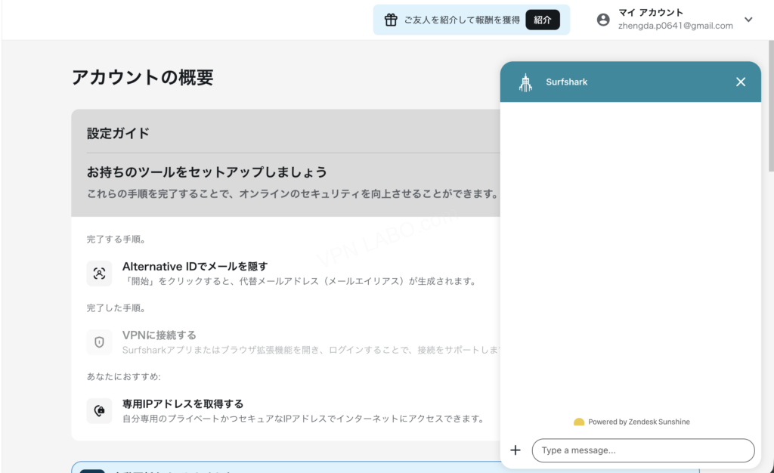This screenshot has width=774, height=473.
Task: Click the dedicated IP lock icon
Action: click(x=99, y=411)
